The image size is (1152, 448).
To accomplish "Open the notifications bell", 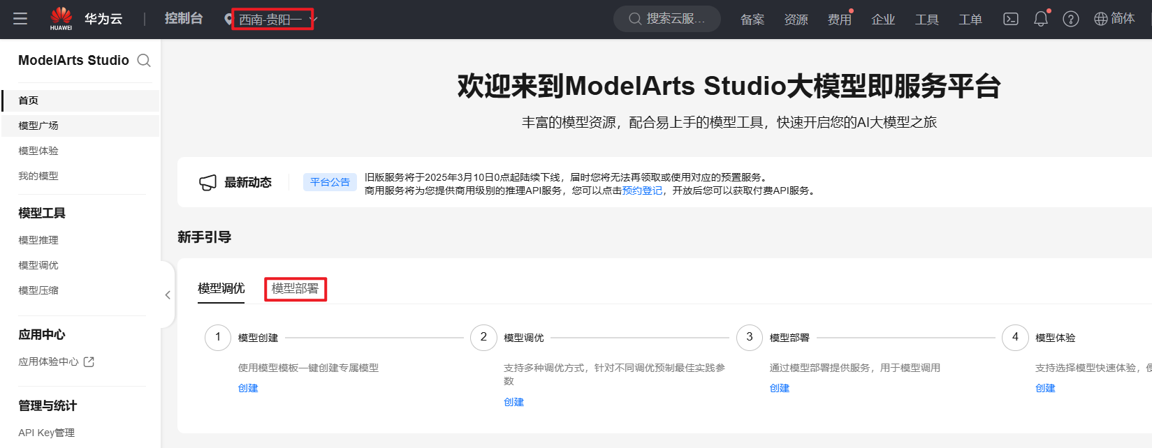I will pyautogui.click(x=1041, y=19).
